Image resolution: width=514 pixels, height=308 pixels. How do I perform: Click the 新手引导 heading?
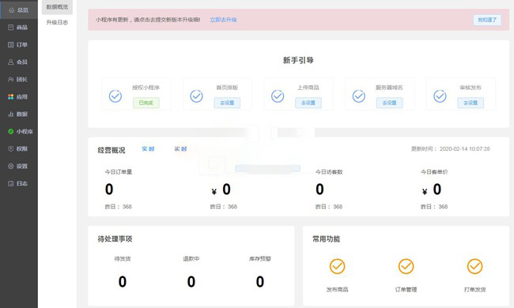[298, 60]
